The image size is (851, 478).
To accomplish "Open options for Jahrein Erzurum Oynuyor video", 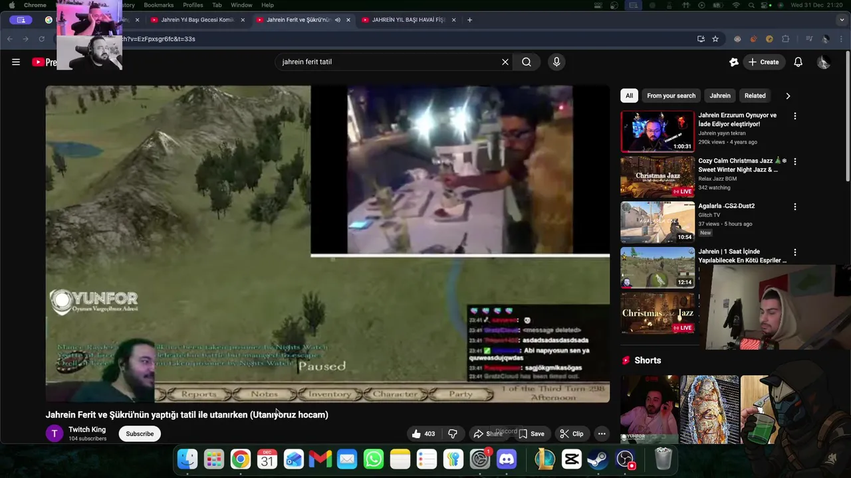I will pos(794,116).
